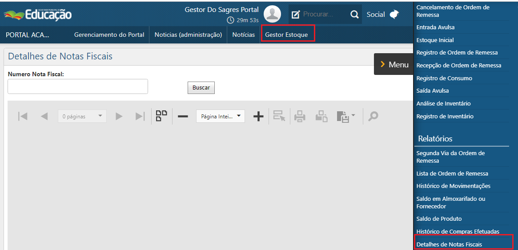Image resolution: width=518 pixels, height=250 pixels.
Task: Go to the first page of the report
Action: [23, 116]
